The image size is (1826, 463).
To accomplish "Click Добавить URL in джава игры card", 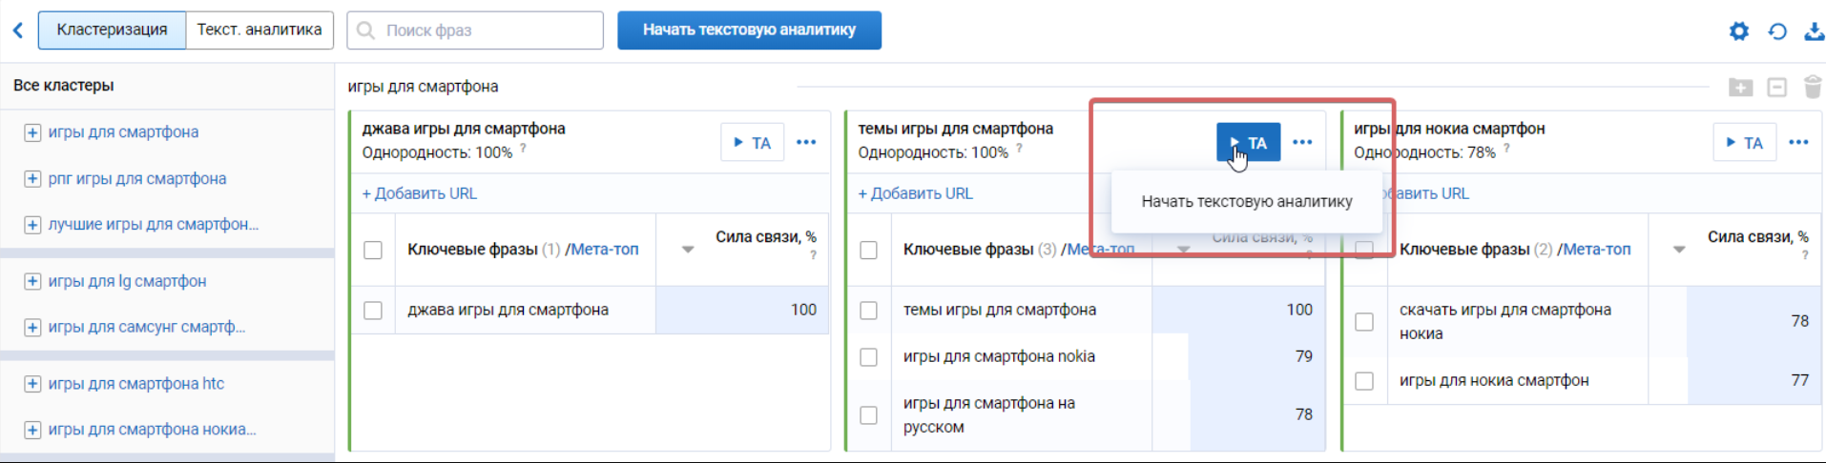I will 420,193.
